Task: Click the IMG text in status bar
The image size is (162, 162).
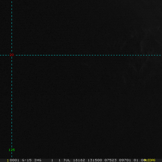Action: (38, 160)
